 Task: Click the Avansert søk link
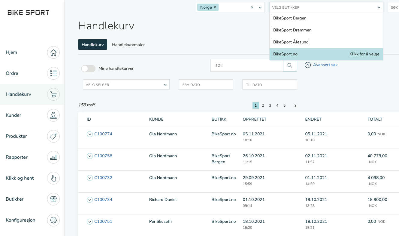(325, 65)
